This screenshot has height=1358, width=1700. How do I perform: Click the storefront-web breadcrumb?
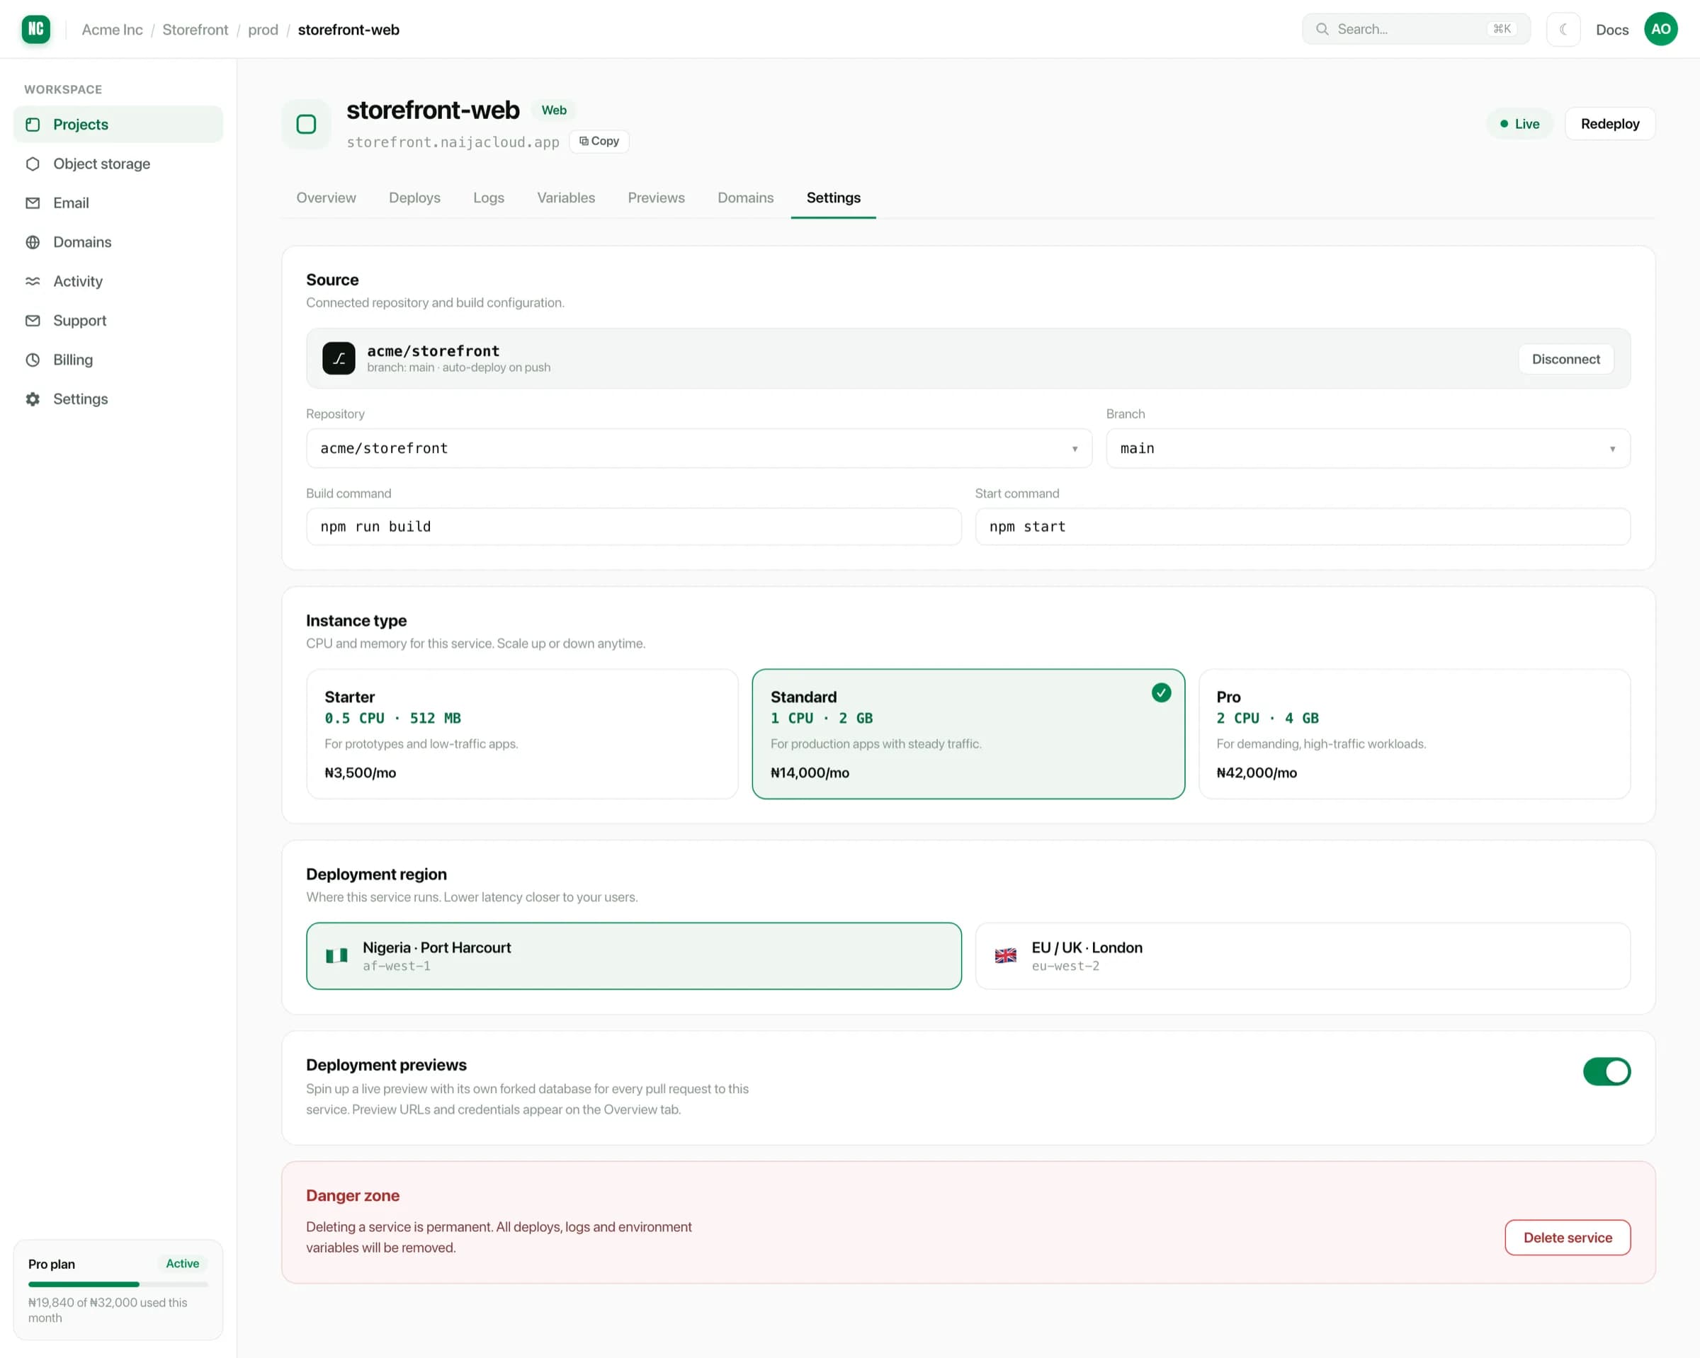(348, 29)
